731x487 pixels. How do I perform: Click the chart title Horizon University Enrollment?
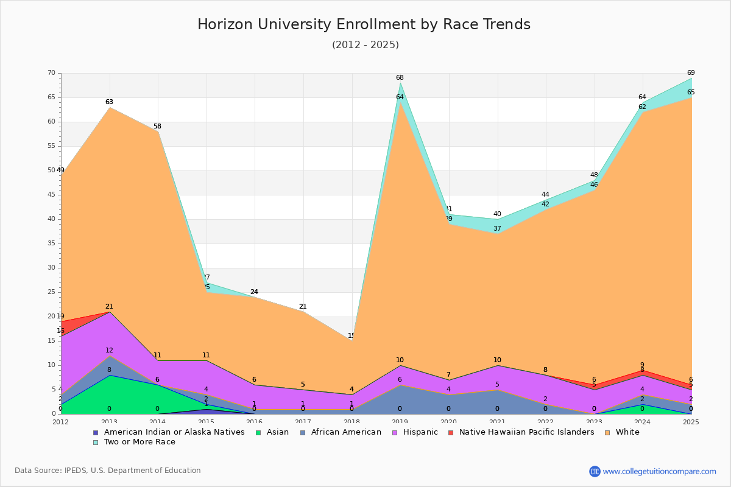[364, 24]
